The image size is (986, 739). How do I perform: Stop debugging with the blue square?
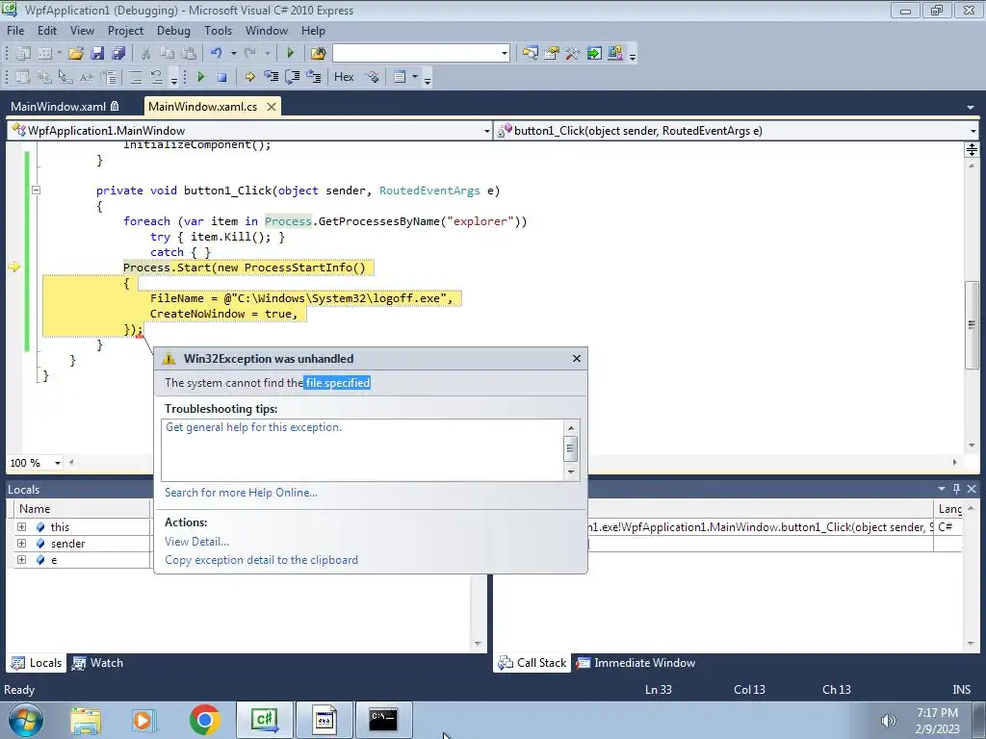point(221,77)
